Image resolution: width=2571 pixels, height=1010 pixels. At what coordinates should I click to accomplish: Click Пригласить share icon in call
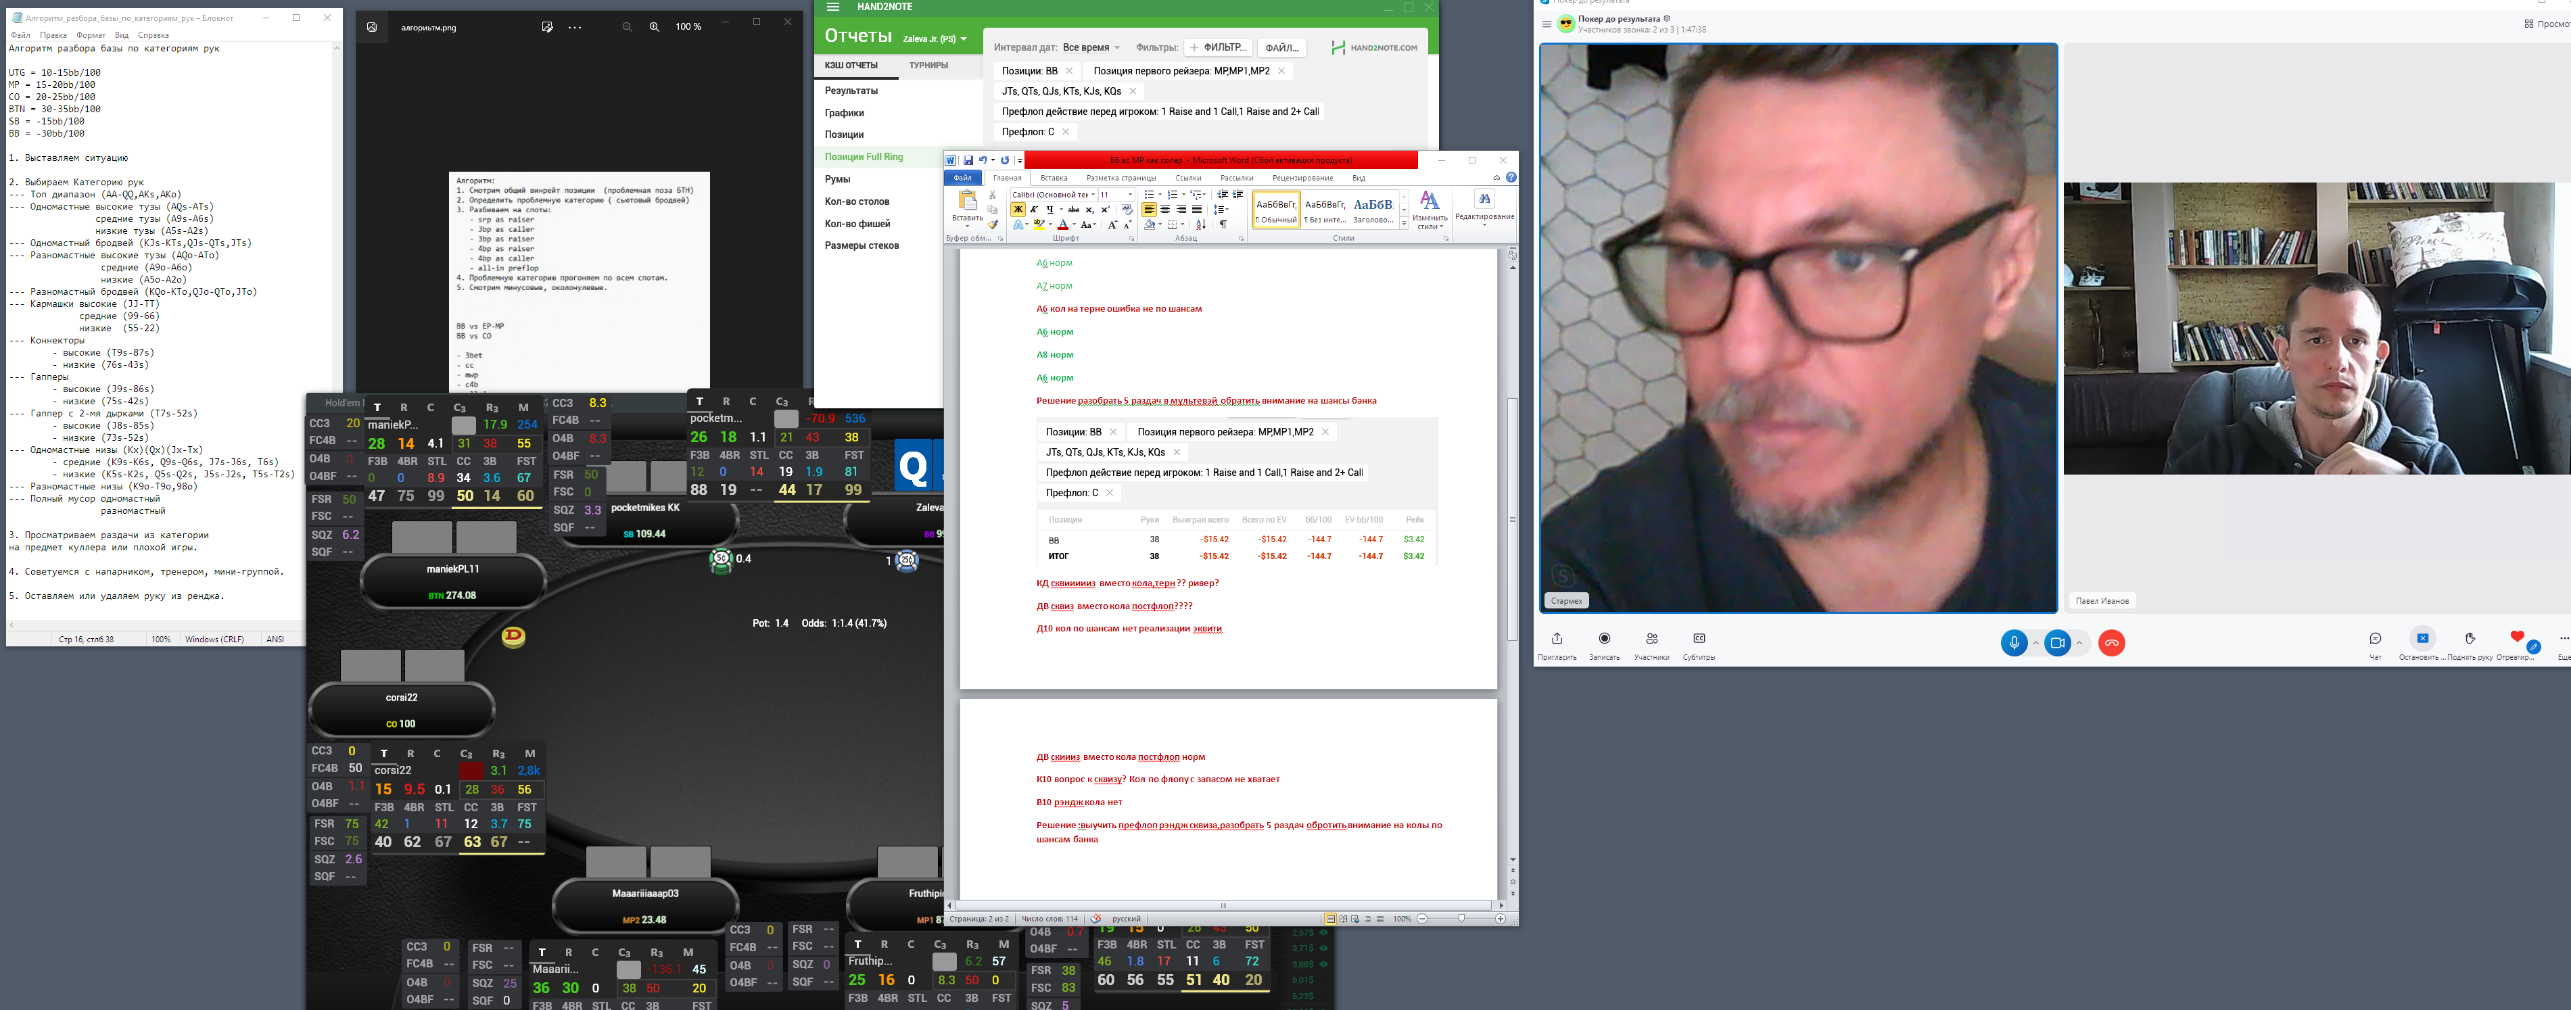pos(1557,639)
